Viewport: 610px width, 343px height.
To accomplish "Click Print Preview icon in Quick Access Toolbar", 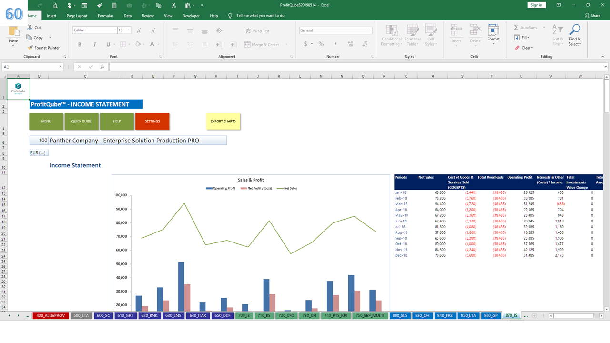I will point(55,5).
